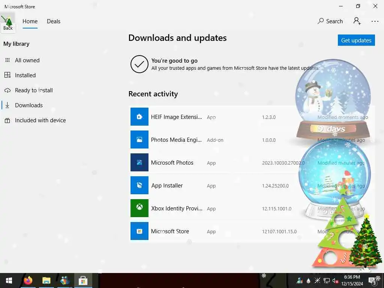Click the decorated Christmas tree widget
This screenshot has width=384, height=288.
pyautogui.click(x=365, y=243)
